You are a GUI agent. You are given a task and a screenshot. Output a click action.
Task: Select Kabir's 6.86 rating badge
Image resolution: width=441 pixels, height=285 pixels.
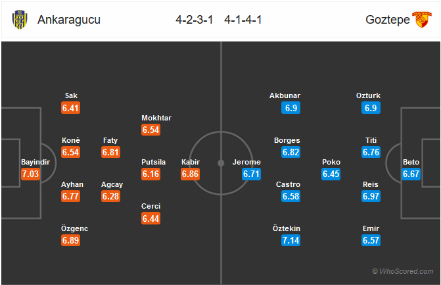[x=191, y=174]
